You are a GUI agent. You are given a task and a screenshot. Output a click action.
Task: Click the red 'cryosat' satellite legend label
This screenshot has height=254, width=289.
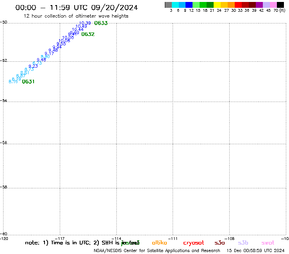pyautogui.click(x=194, y=243)
